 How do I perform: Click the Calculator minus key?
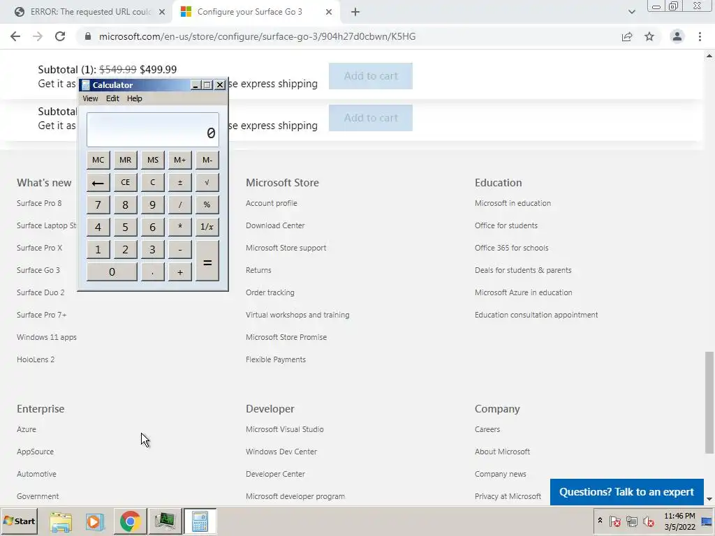point(180,249)
